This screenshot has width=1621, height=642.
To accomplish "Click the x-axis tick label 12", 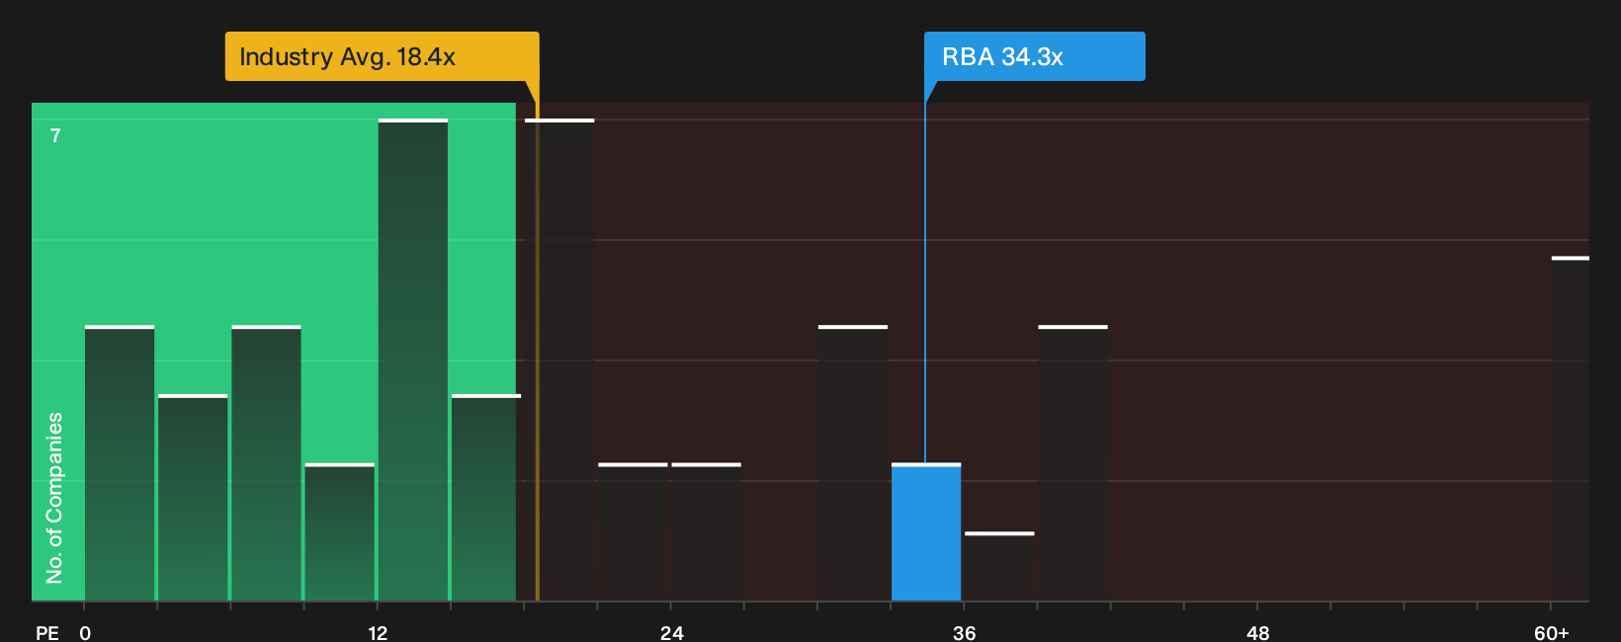I will (x=378, y=633).
